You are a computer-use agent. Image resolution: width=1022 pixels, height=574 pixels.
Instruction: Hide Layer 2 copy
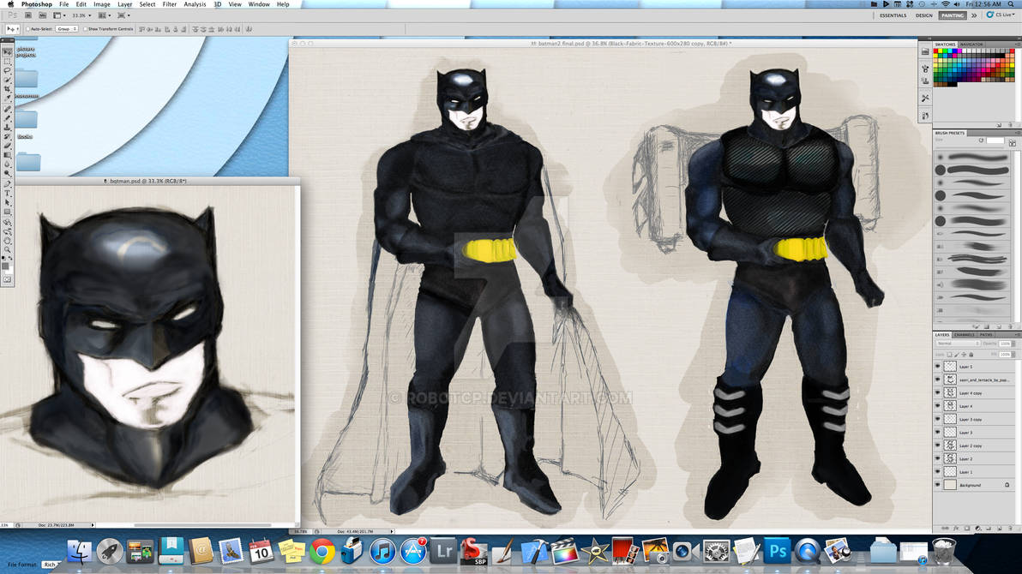[937, 445]
